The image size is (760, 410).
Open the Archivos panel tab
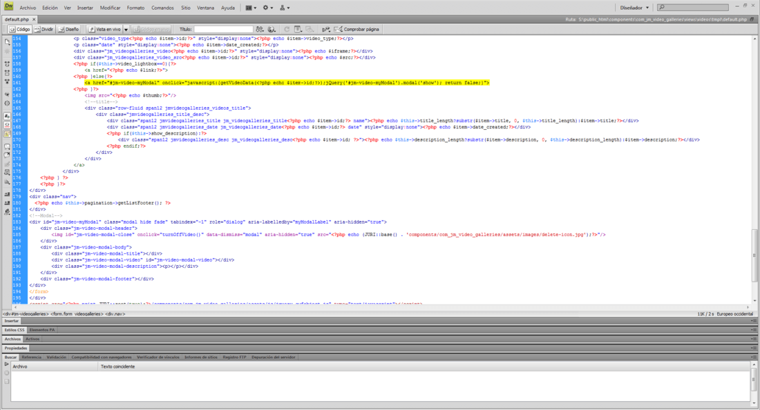point(12,339)
